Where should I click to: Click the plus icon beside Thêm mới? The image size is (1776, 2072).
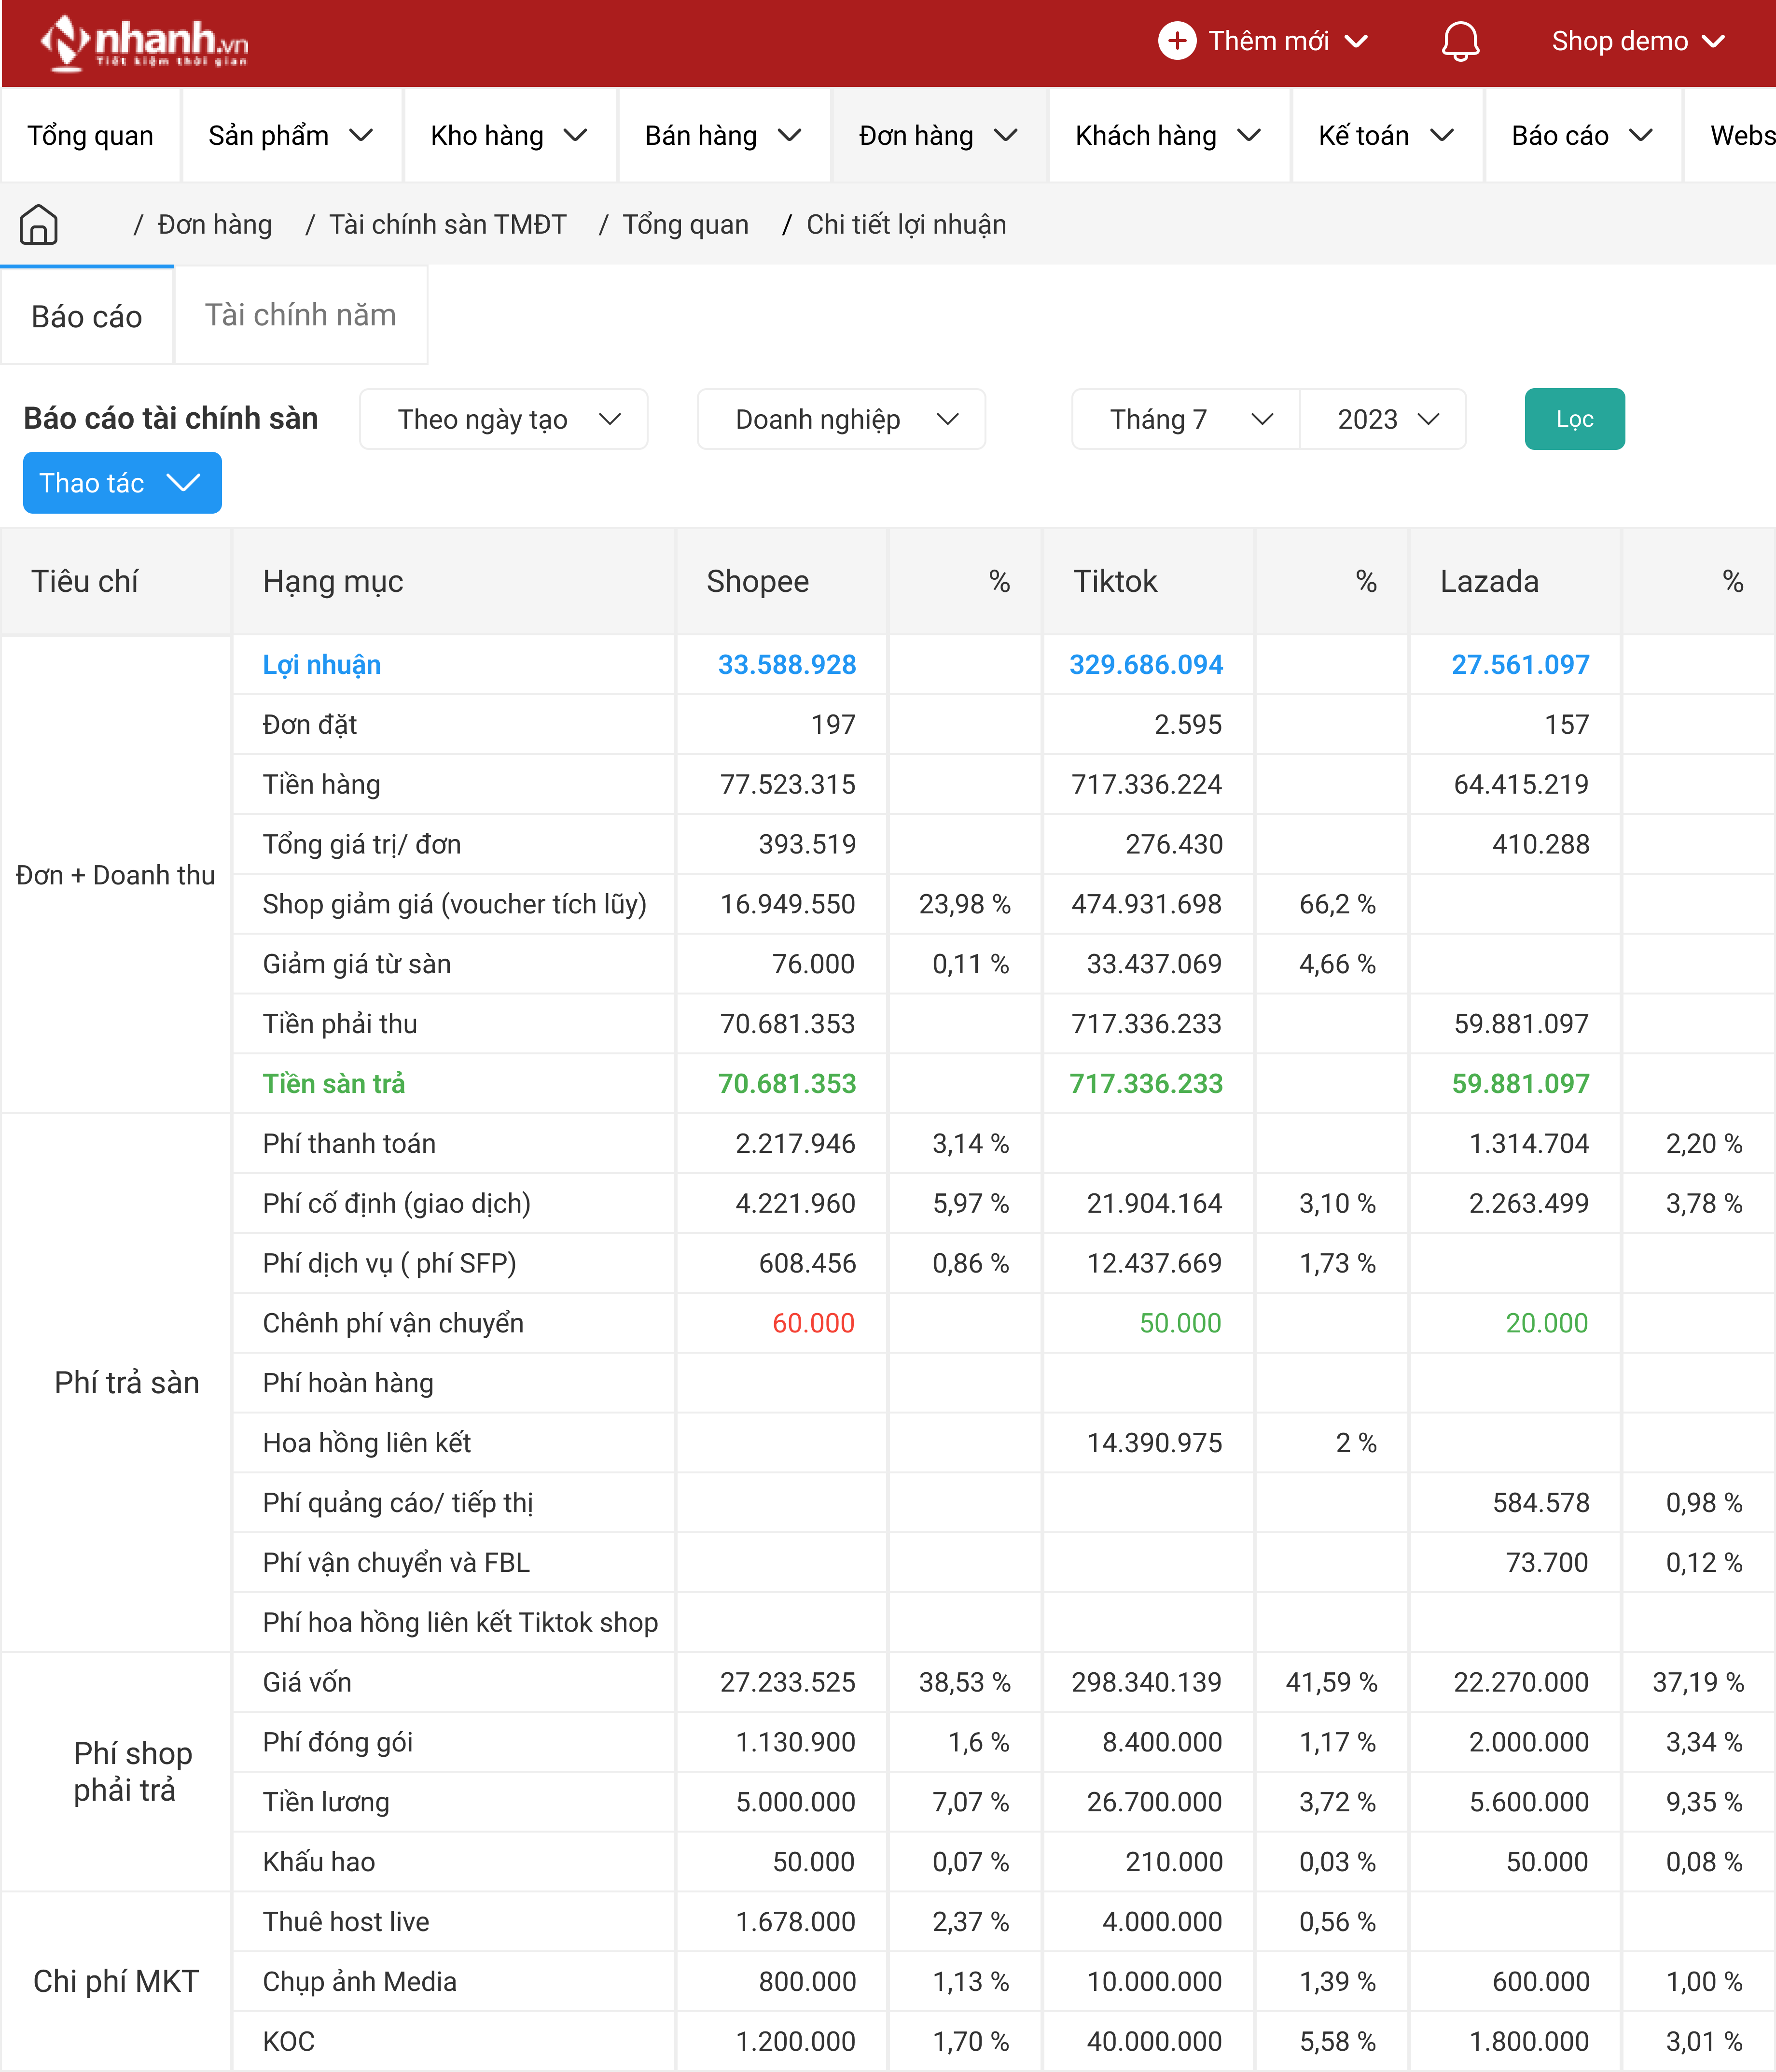(x=1176, y=41)
